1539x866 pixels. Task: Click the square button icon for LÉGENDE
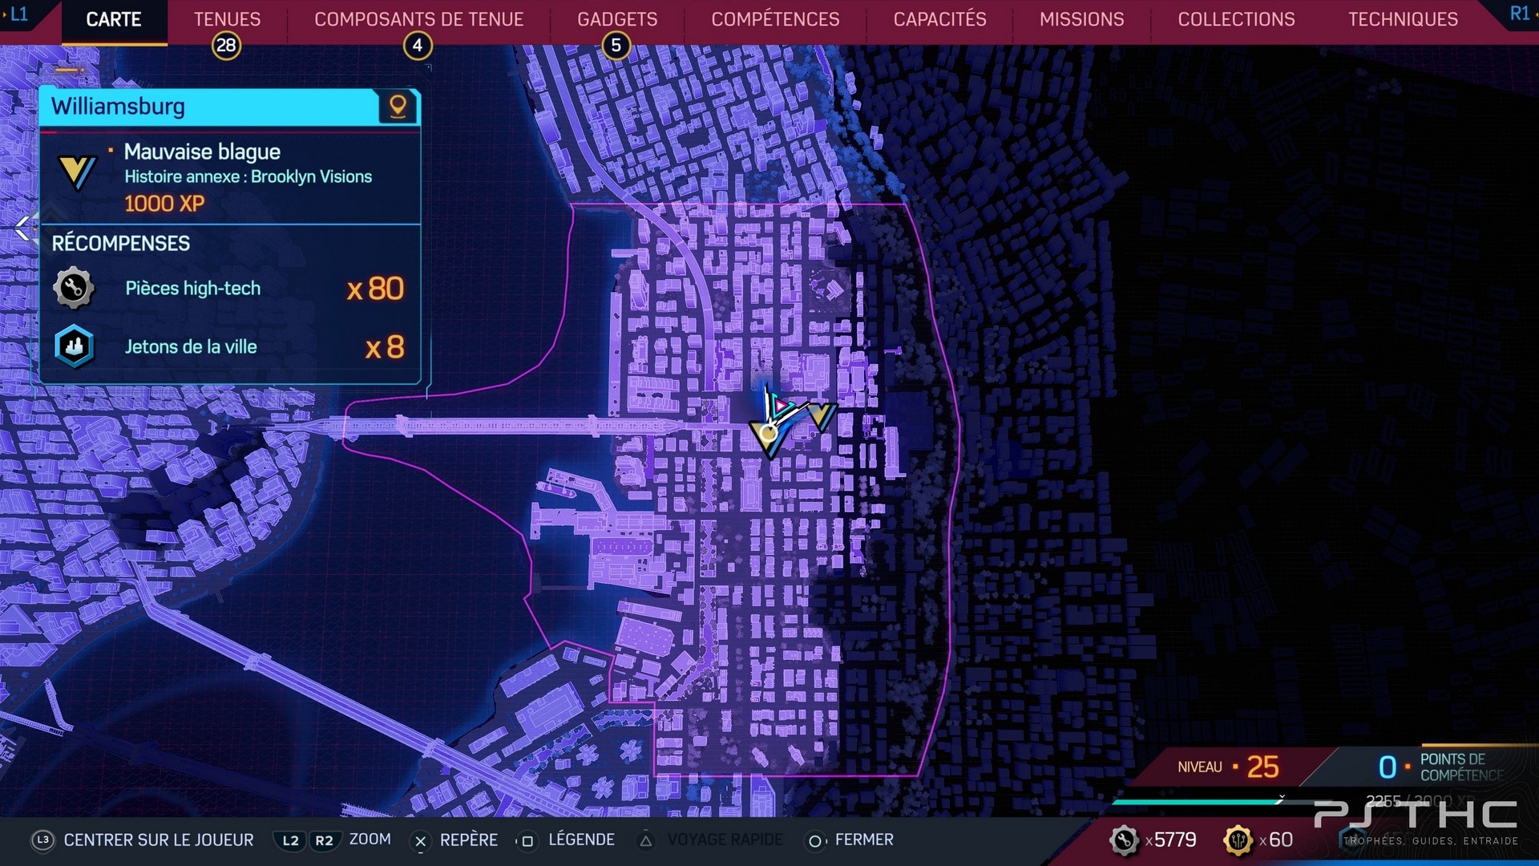click(527, 841)
